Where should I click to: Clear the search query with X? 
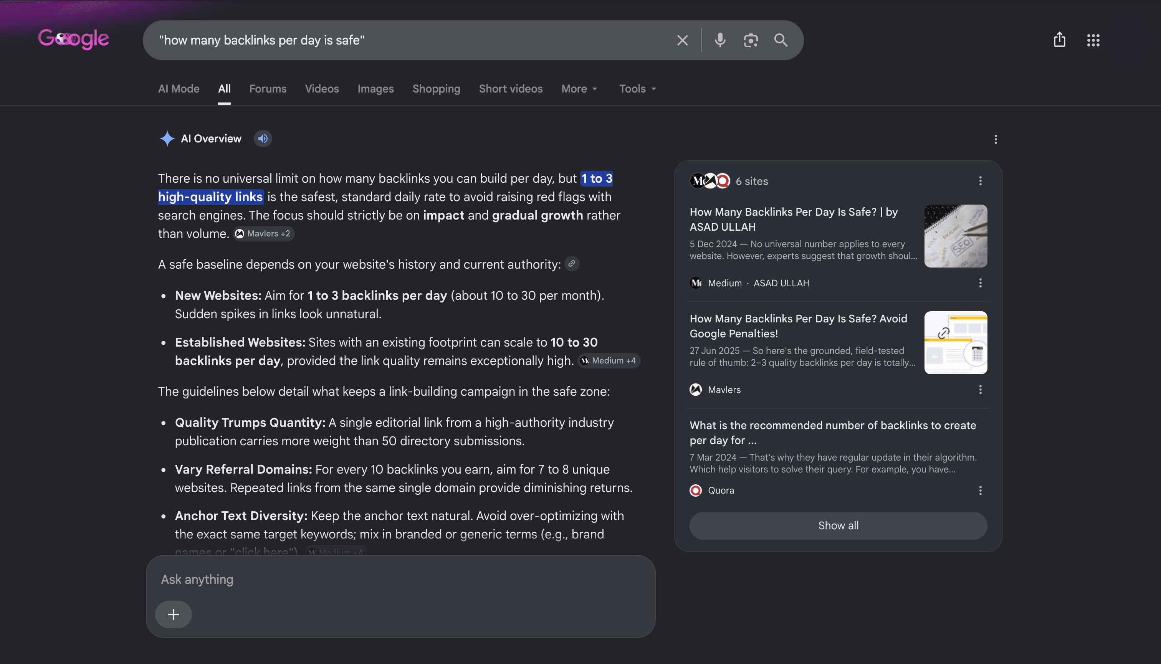(683, 41)
